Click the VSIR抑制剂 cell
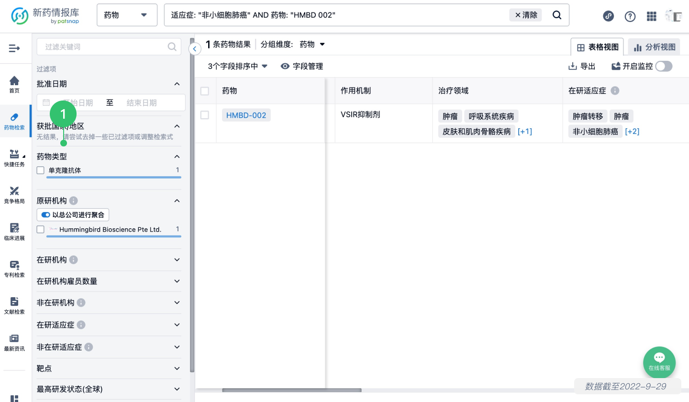689x402 pixels. coord(360,115)
